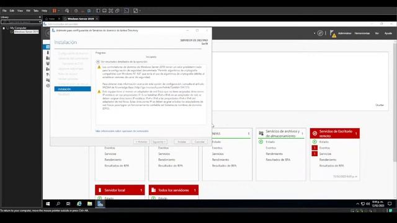Open Rendimiento in Servicios de archivos tile
397x223 pixels.
tap(274, 154)
